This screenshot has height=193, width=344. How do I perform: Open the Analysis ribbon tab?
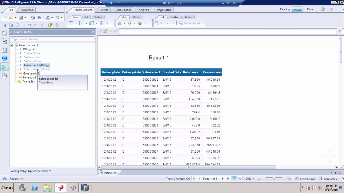click(144, 10)
